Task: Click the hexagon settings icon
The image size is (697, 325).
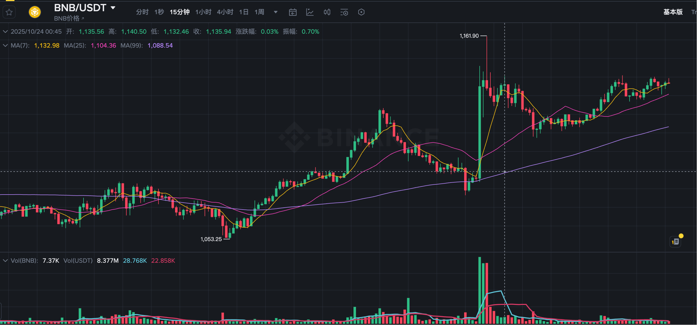Action: point(361,12)
